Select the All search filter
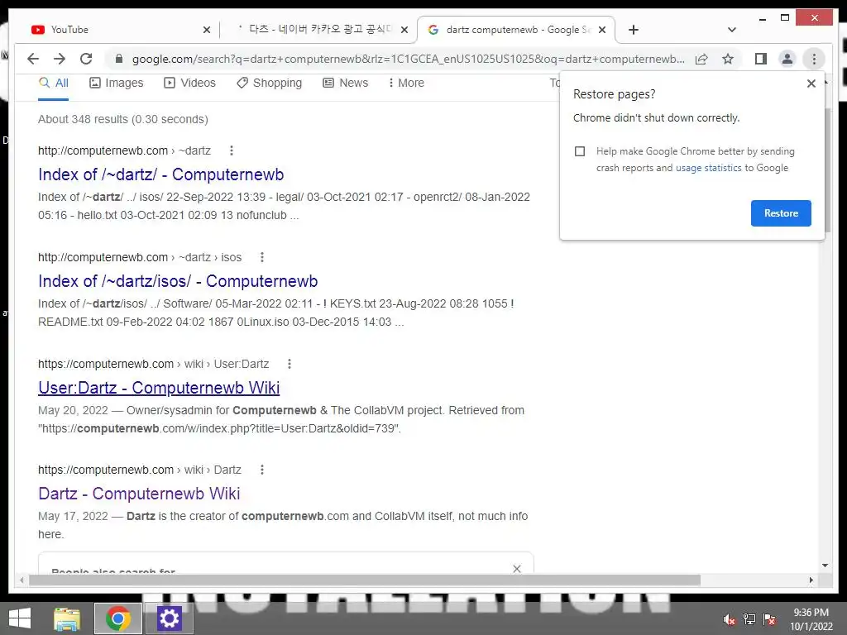The width and height of the screenshot is (847, 635). [54, 84]
